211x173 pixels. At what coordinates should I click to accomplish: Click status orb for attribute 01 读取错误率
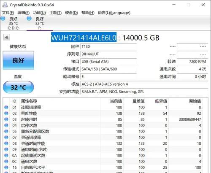pyautogui.click(x=6, y=107)
